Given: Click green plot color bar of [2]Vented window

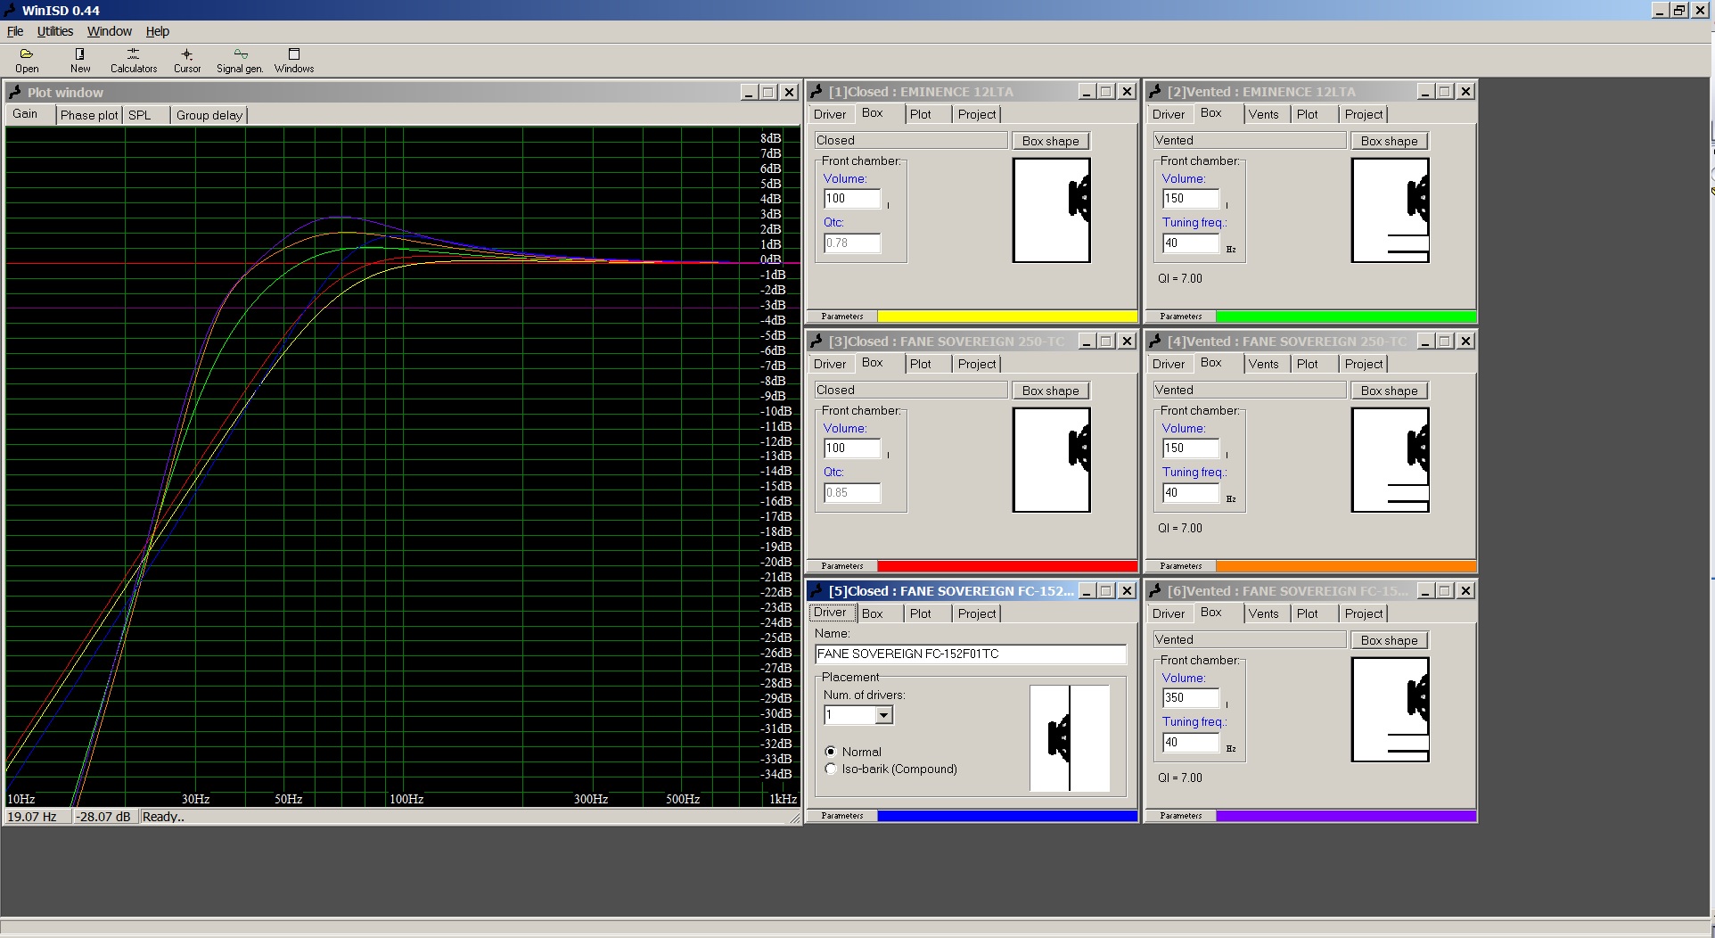Looking at the screenshot, I should 1346,317.
